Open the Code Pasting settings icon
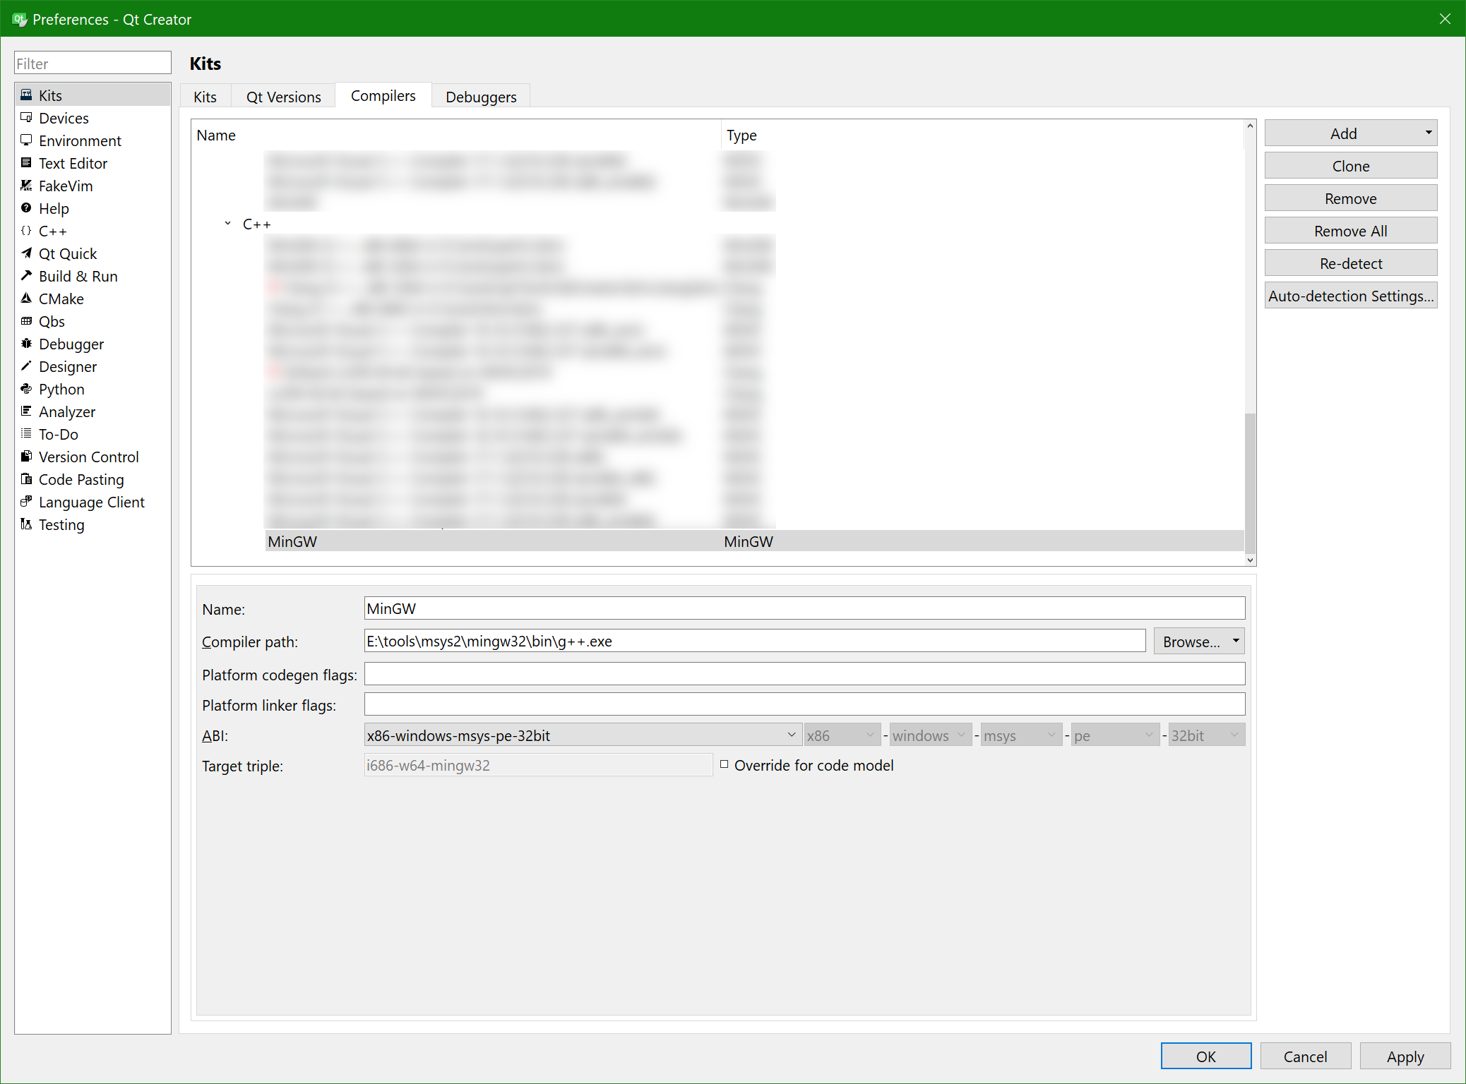 click(26, 478)
